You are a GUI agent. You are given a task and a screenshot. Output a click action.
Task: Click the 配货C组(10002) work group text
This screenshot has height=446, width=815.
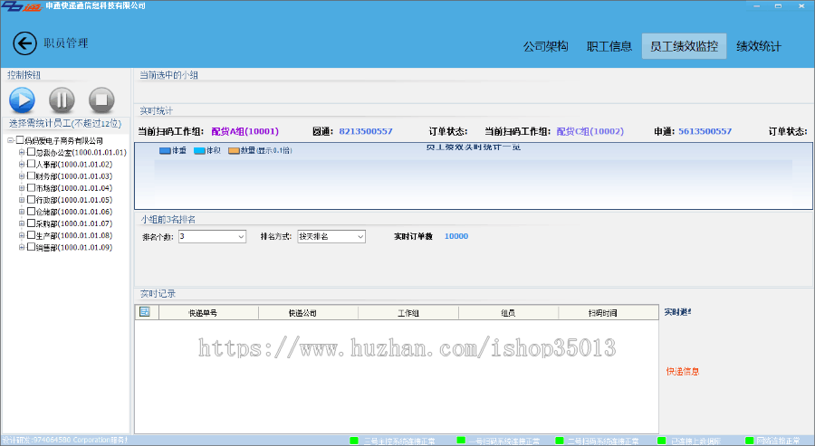(590, 132)
